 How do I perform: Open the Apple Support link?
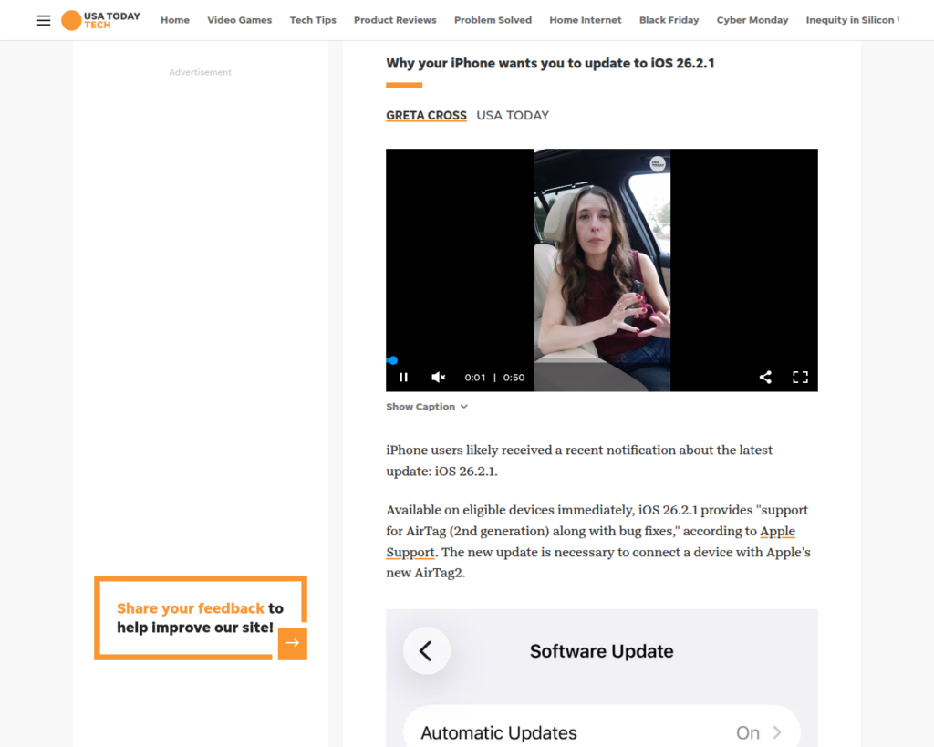point(776,532)
